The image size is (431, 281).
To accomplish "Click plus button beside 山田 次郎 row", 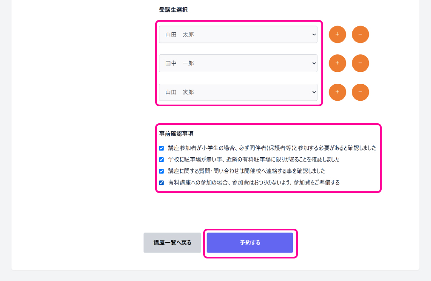I will (x=337, y=92).
